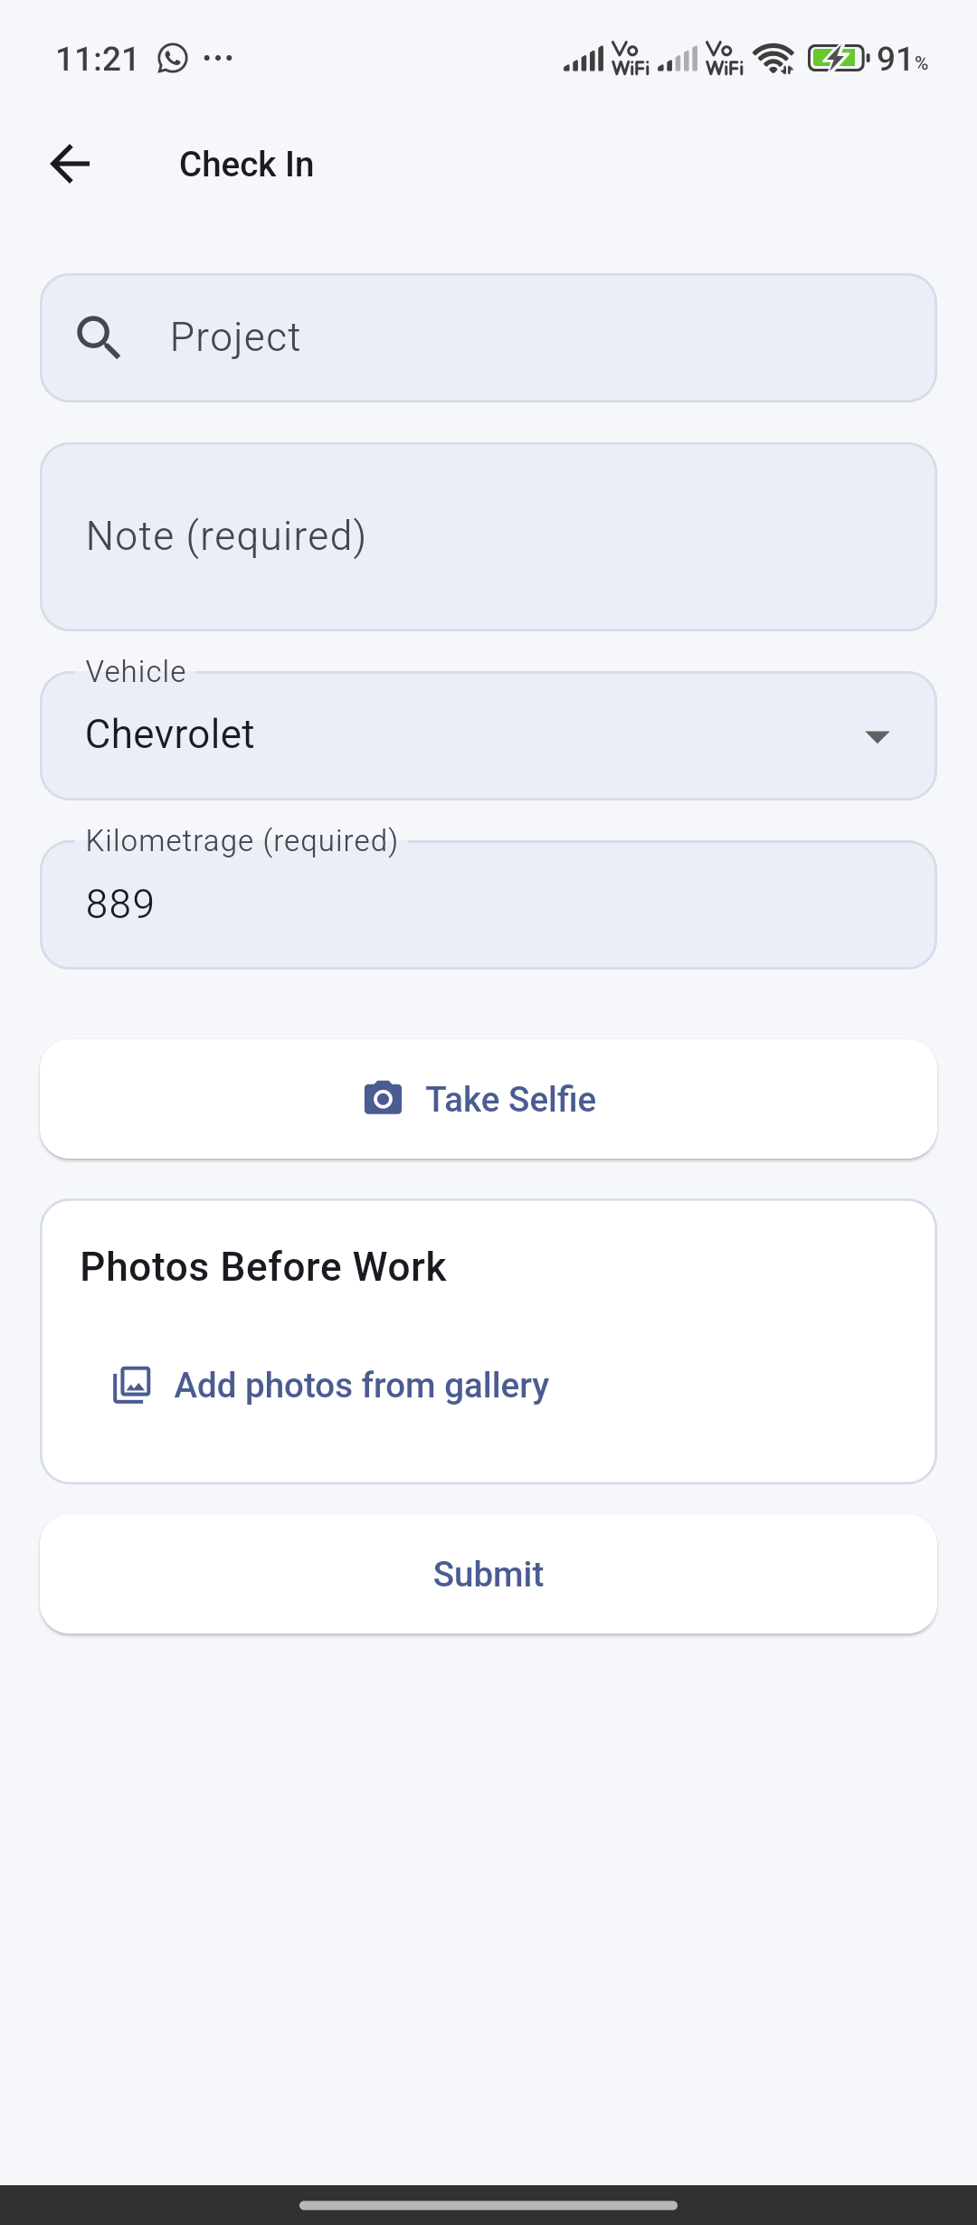Tap the 11:21 clock in status bar
This screenshot has width=977, height=2225.
pos(97,60)
